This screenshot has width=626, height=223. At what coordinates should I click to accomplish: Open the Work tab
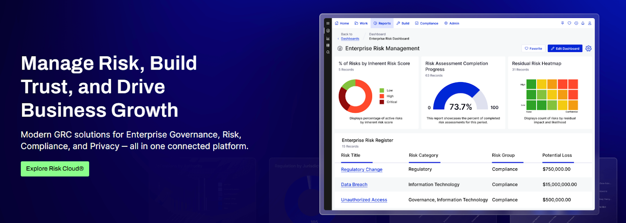[x=361, y=23]
